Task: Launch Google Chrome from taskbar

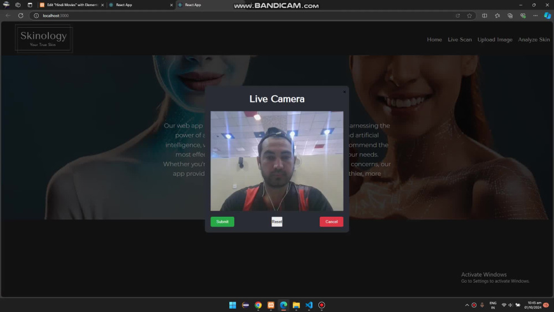Action: click(258, 305)
